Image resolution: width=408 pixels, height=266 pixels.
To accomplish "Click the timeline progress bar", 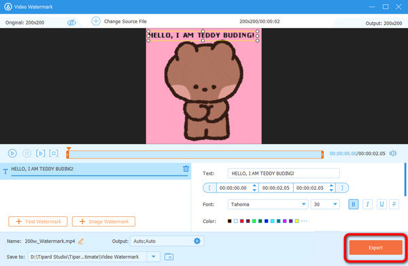I will 195,154.
